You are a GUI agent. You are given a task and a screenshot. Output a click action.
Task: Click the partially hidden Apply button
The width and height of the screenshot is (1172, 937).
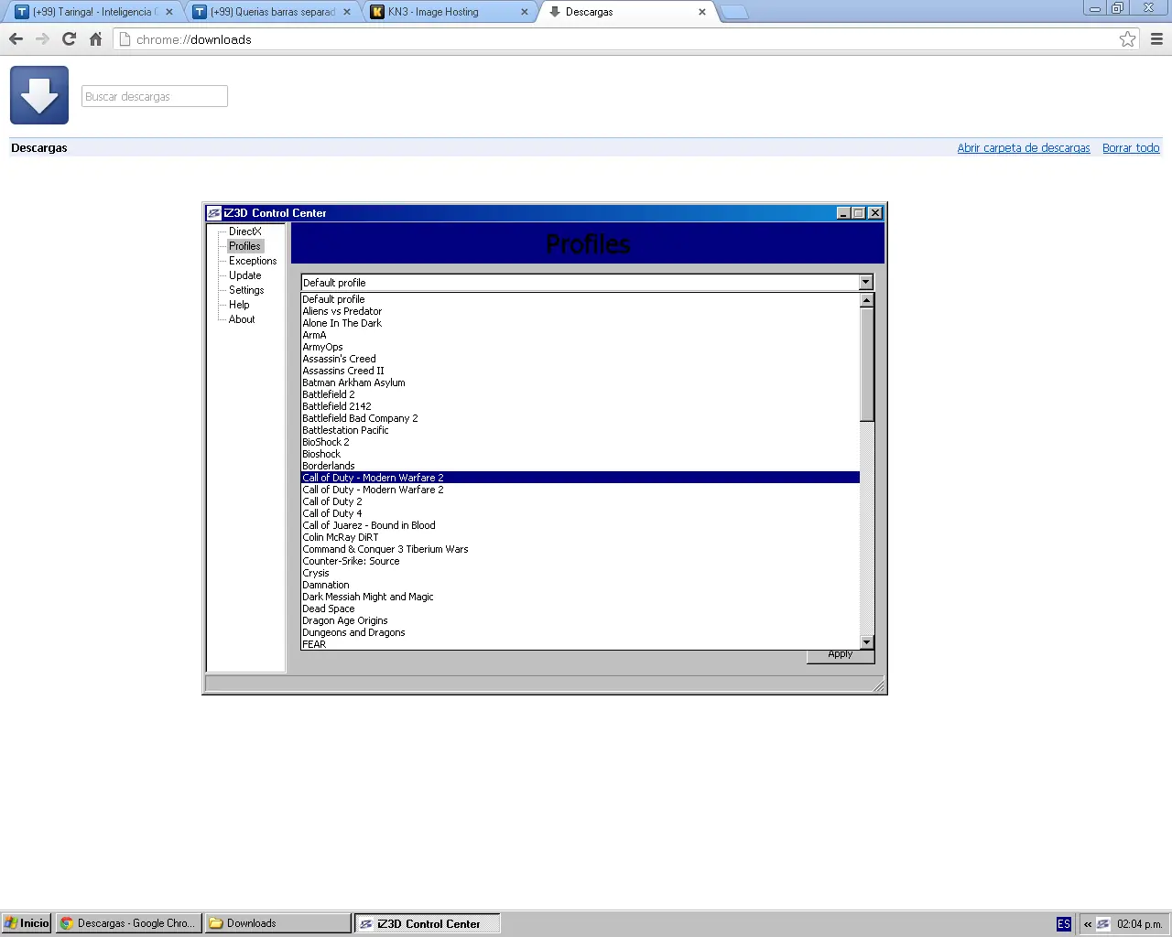841,655
